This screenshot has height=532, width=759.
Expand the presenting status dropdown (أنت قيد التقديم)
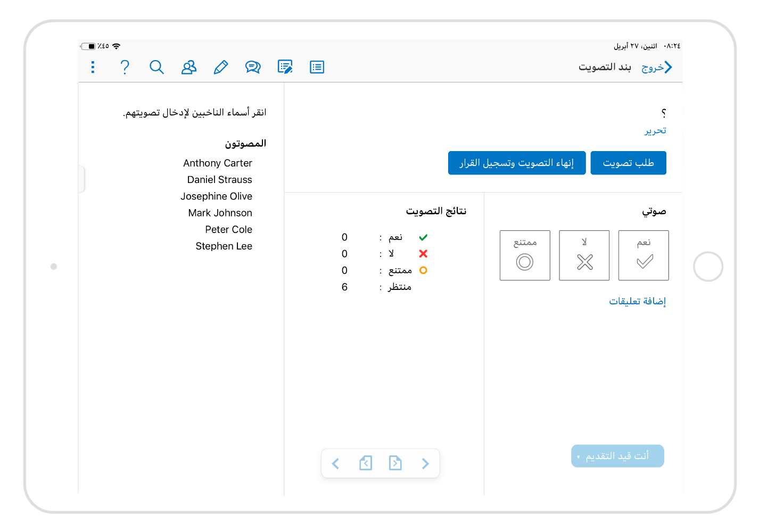click(x=617, y=456)
